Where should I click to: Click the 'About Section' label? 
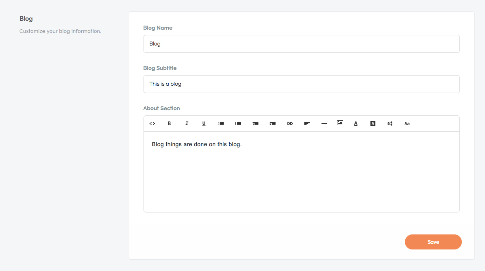tap(161, 108)
